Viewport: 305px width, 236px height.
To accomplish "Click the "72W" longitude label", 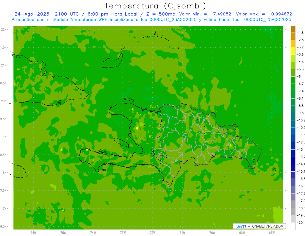I will (152, 233).
